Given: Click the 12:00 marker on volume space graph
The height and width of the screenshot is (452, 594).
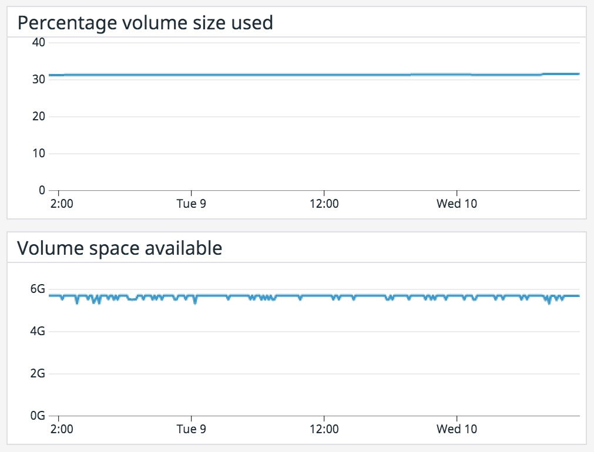Looking at the screenshot, I should pyautogui.click(x=324, y=429).
